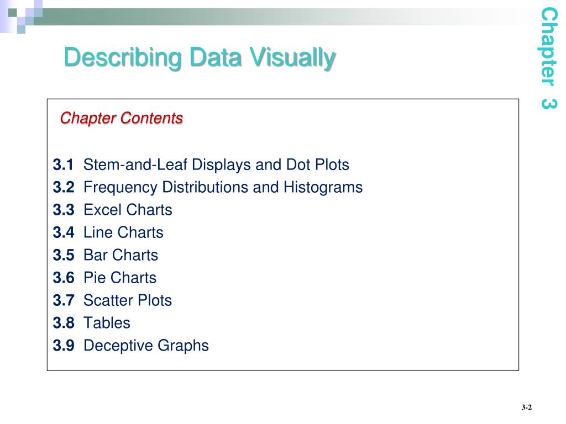Viewport: 566px width, 424px height.
Task: Go to the 3.4 Line Charts item
Action: (108, 232)
